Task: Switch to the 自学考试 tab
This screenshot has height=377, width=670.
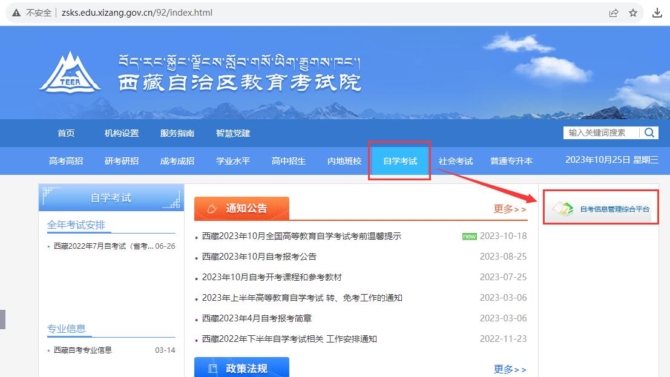Action: pyautogui.click(x=398, y=160)
